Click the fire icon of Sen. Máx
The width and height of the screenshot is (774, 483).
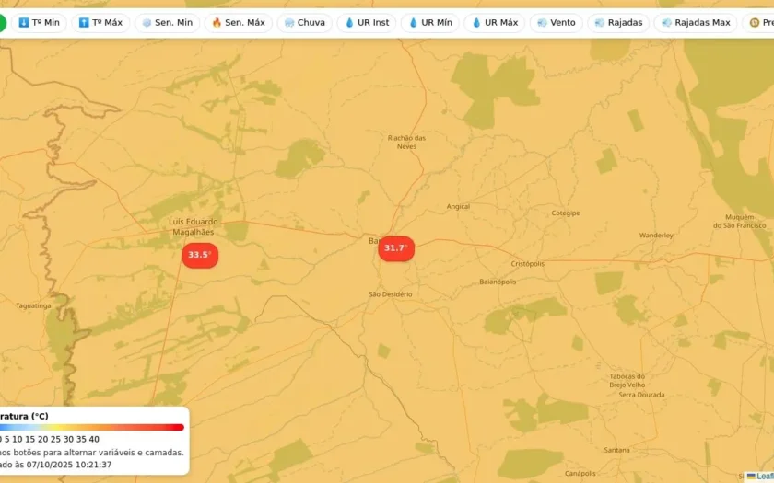pos(217,23)
